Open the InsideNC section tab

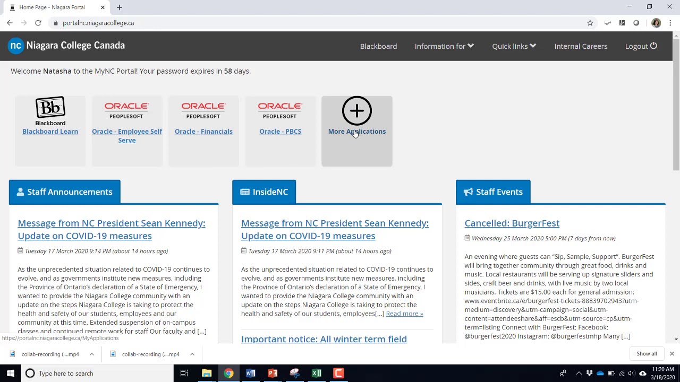coord(264,192)
